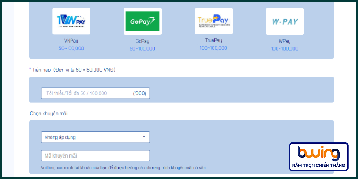
Task: Click the 50~100,000 limit under VNPay
Action: pyautogui.click(x=71, y=48)
